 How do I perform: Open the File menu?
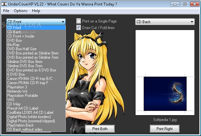[x=6, y=11]
